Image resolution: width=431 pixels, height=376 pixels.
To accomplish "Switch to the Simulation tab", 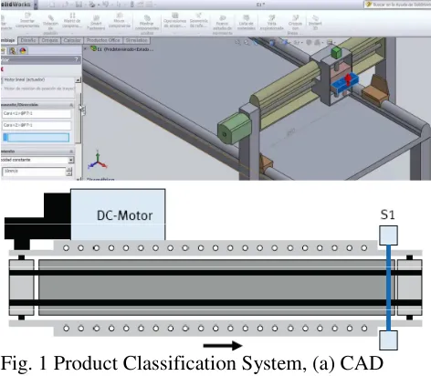I will click(136, 40).
